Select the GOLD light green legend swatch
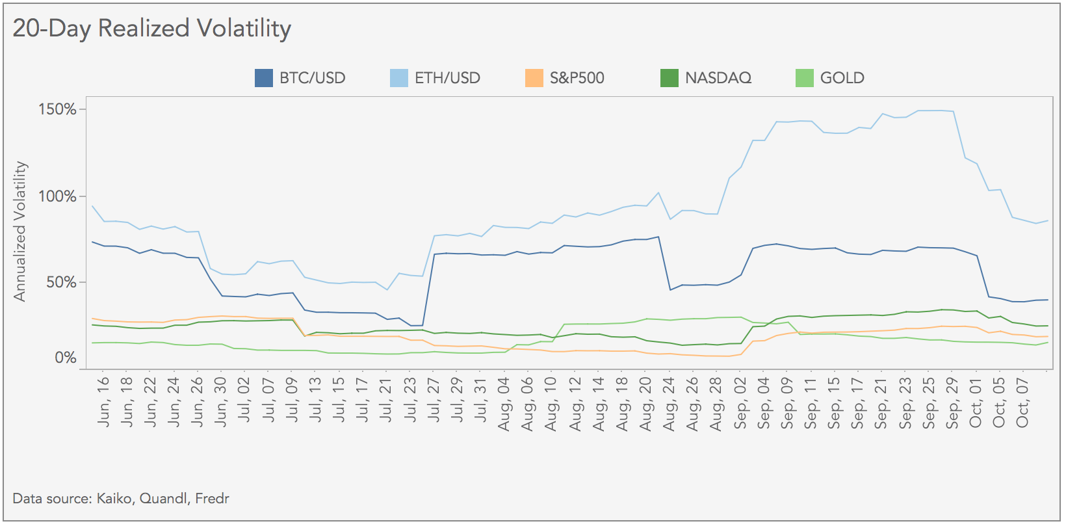This screenshot has width=1066, height=528. (804, 78)
